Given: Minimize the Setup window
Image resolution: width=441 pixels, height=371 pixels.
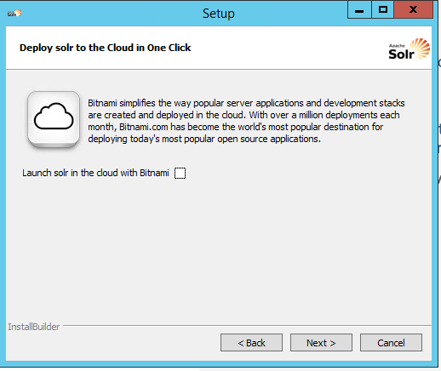Looking at the screenshot, I should click(x=359, y=10).
